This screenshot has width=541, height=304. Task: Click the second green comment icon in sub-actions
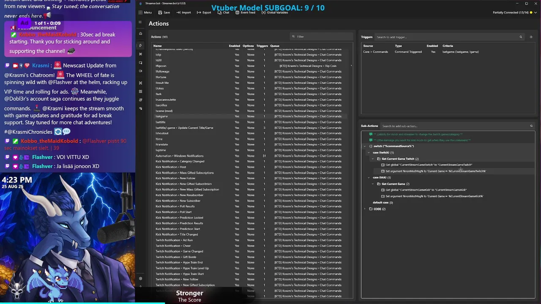(371, 140)
